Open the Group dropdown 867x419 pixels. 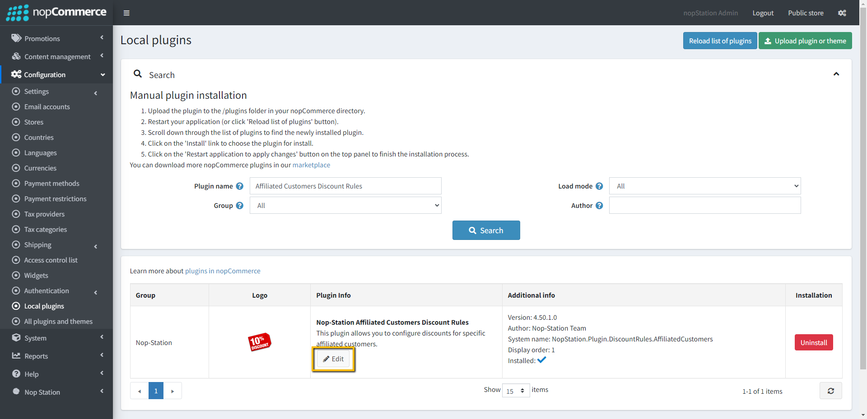[x=345, y=206]
